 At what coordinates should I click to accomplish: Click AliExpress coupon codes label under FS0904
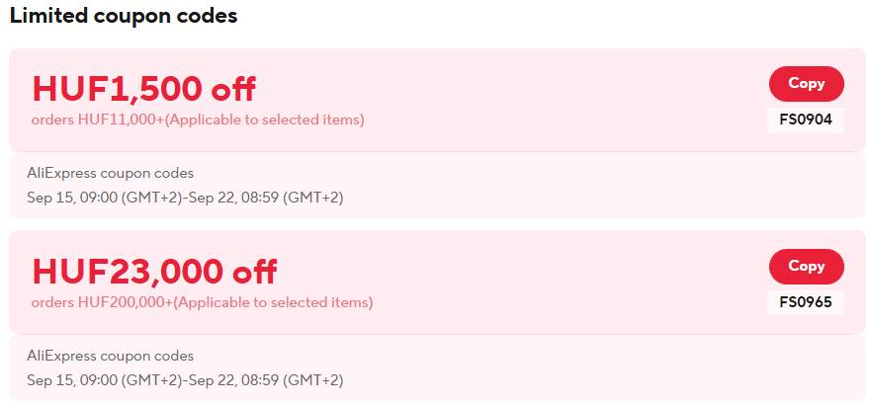(111, 174)
